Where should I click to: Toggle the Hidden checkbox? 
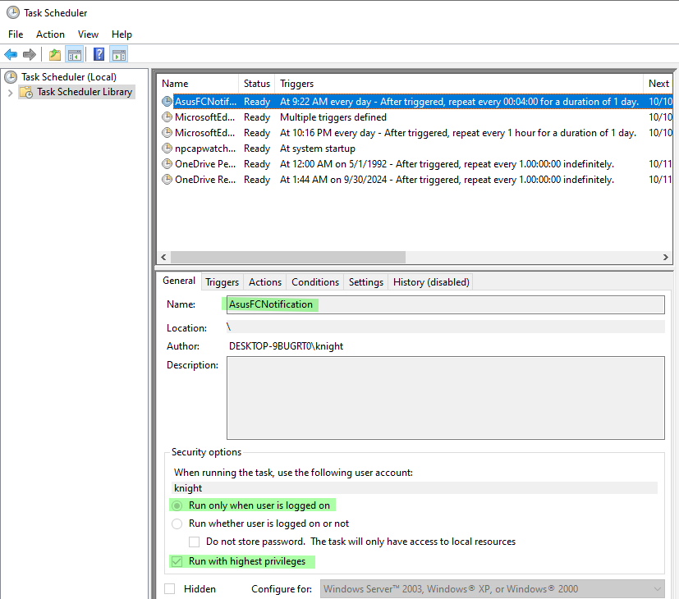[169, 589]
